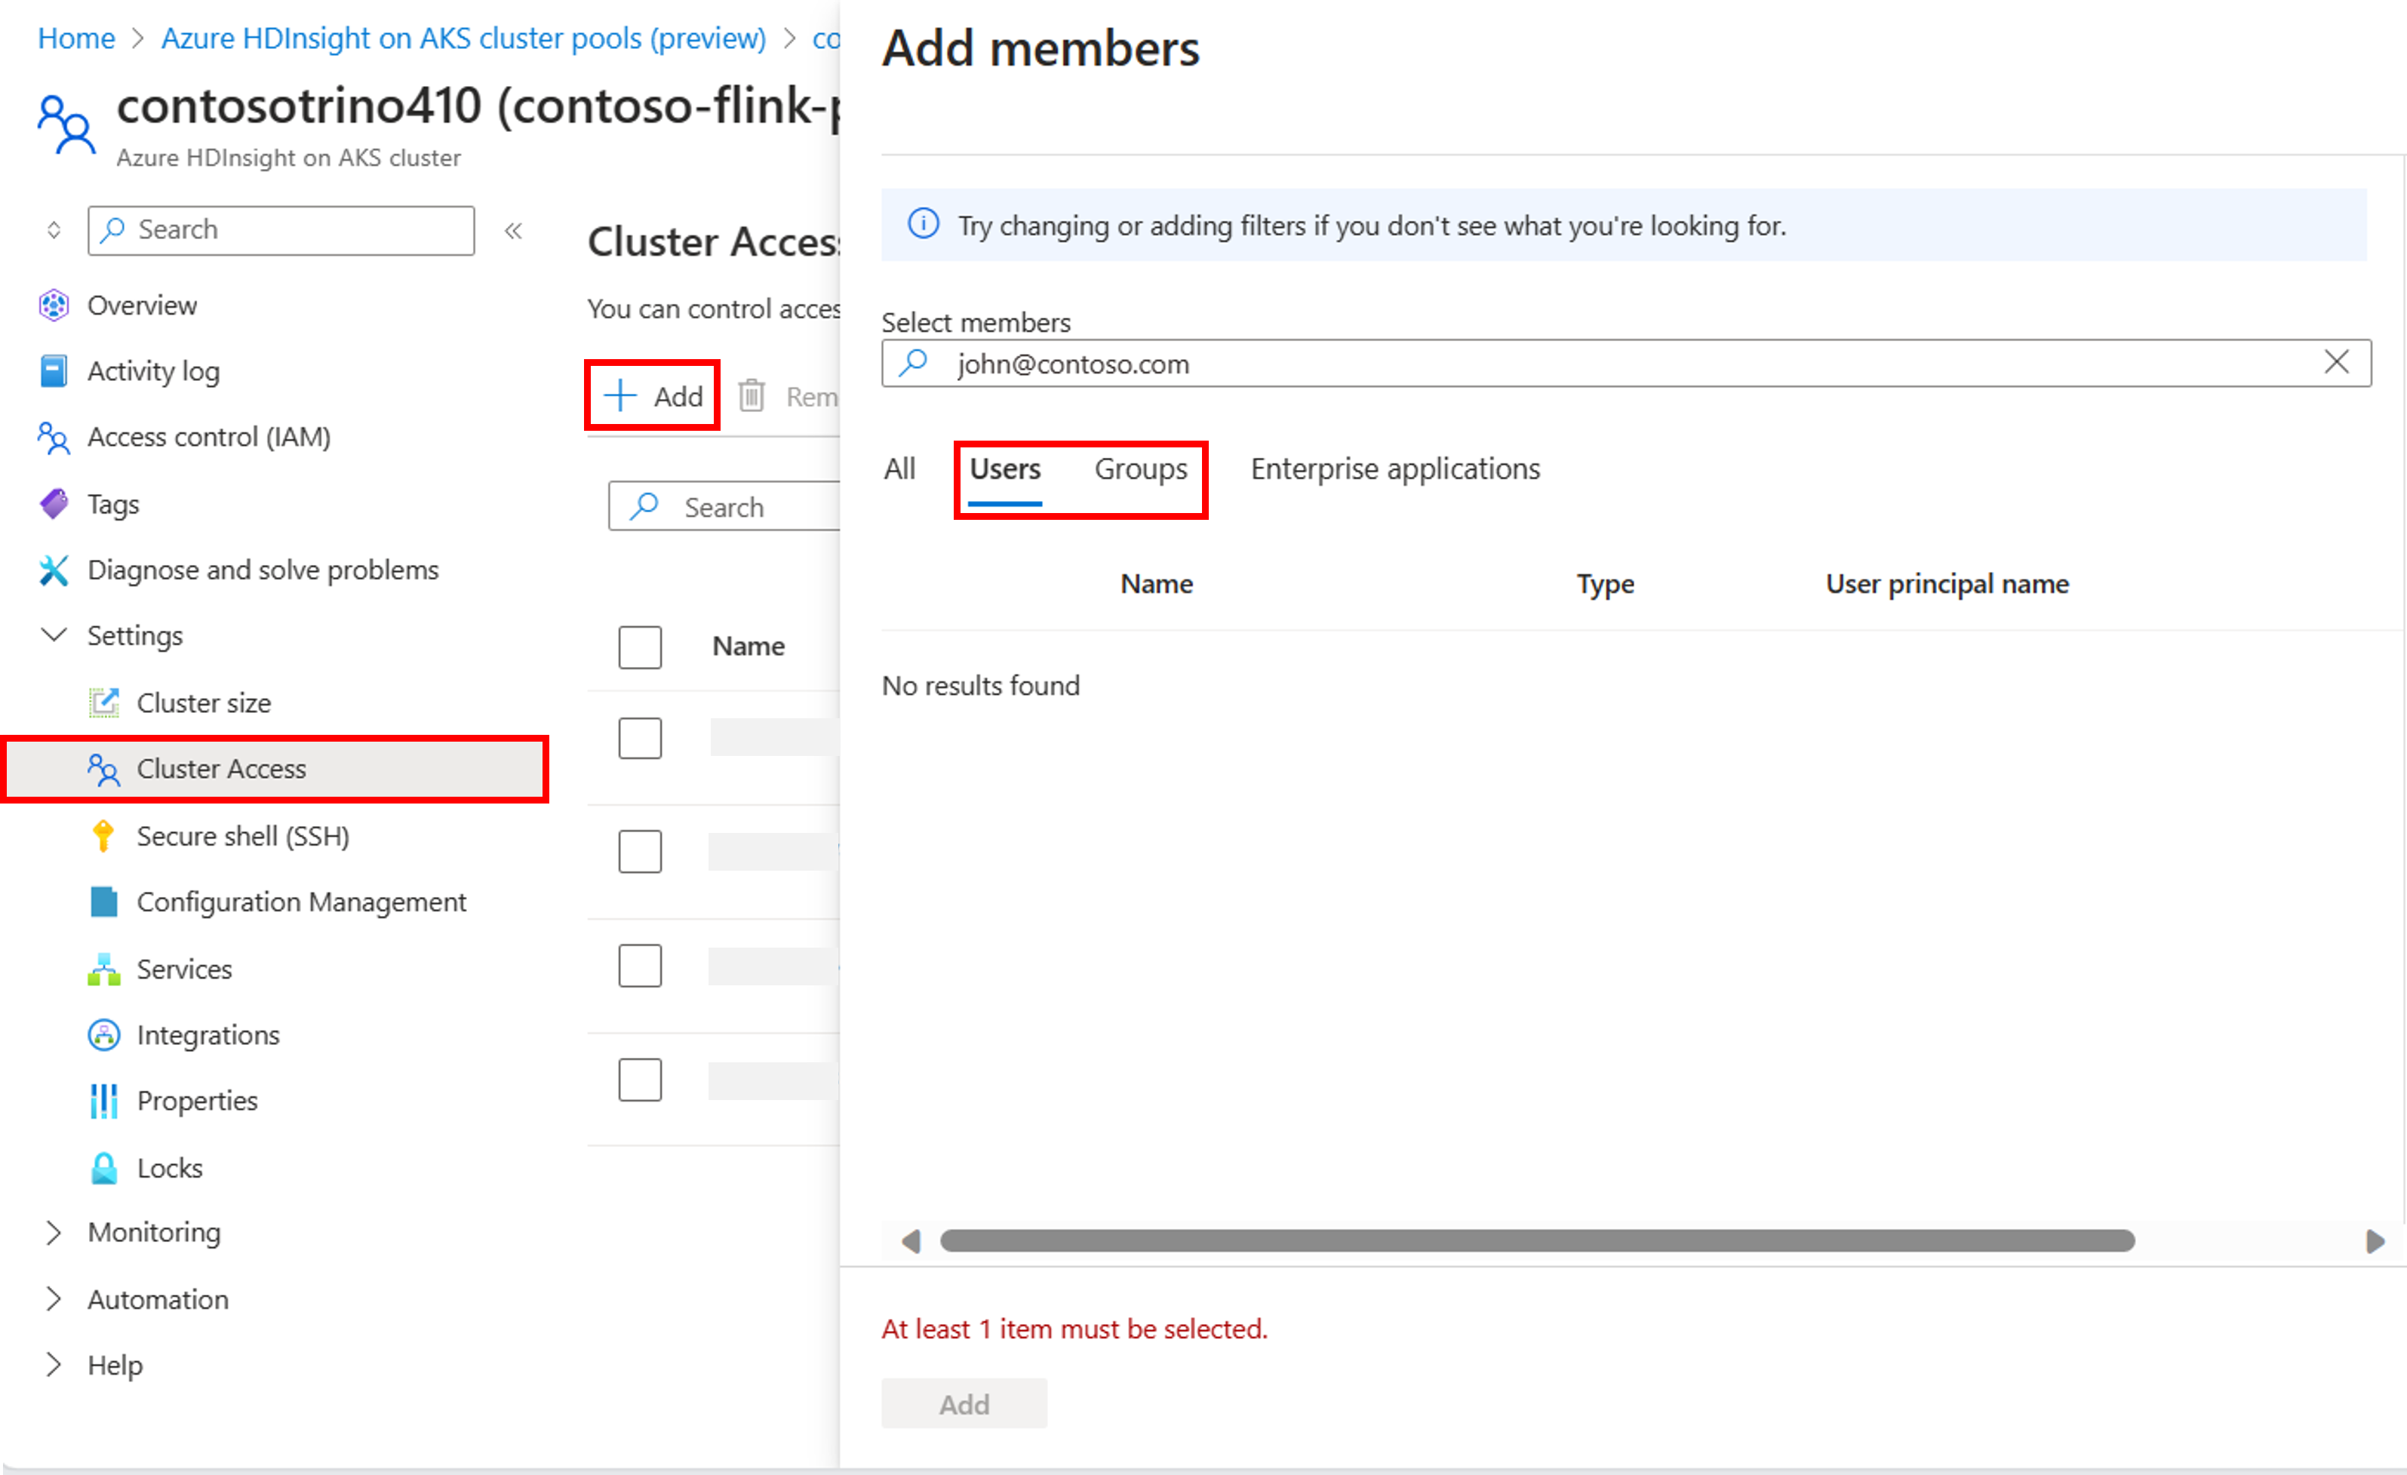Check the select-all checkbox next to Name
Viewport: 2407px width, 1475px height.
pyautogui.click(x=640, y=647)
